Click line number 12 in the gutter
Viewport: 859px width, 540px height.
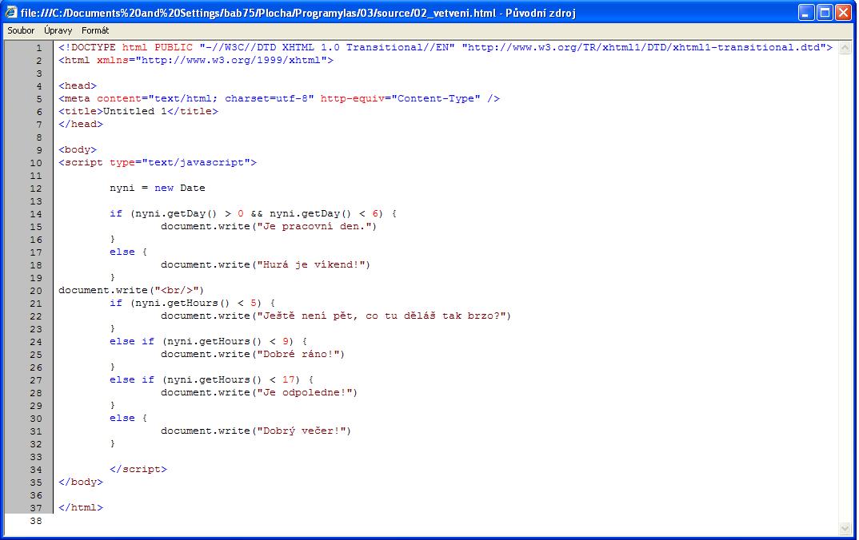[35, 188]
